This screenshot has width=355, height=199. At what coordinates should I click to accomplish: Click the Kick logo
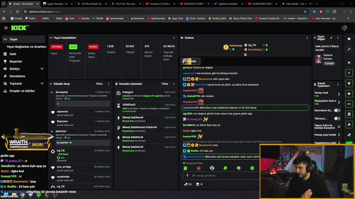[20, 28]
